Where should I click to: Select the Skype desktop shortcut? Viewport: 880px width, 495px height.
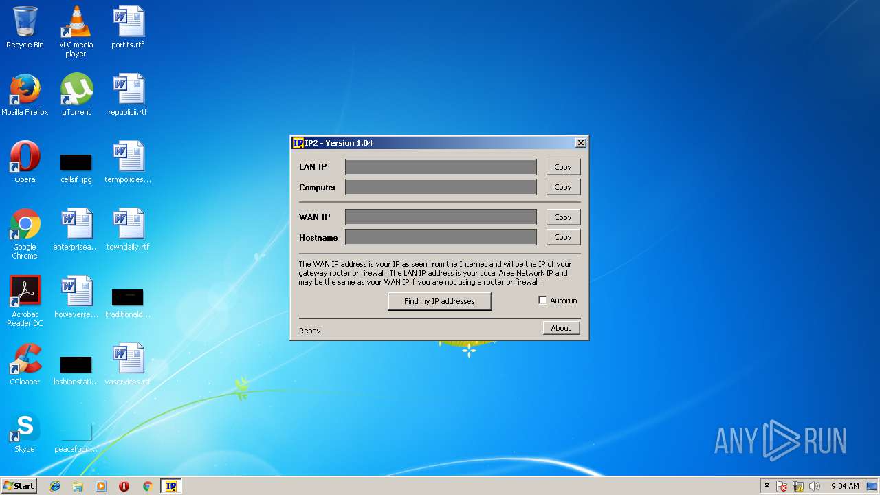tap(25, 432)
